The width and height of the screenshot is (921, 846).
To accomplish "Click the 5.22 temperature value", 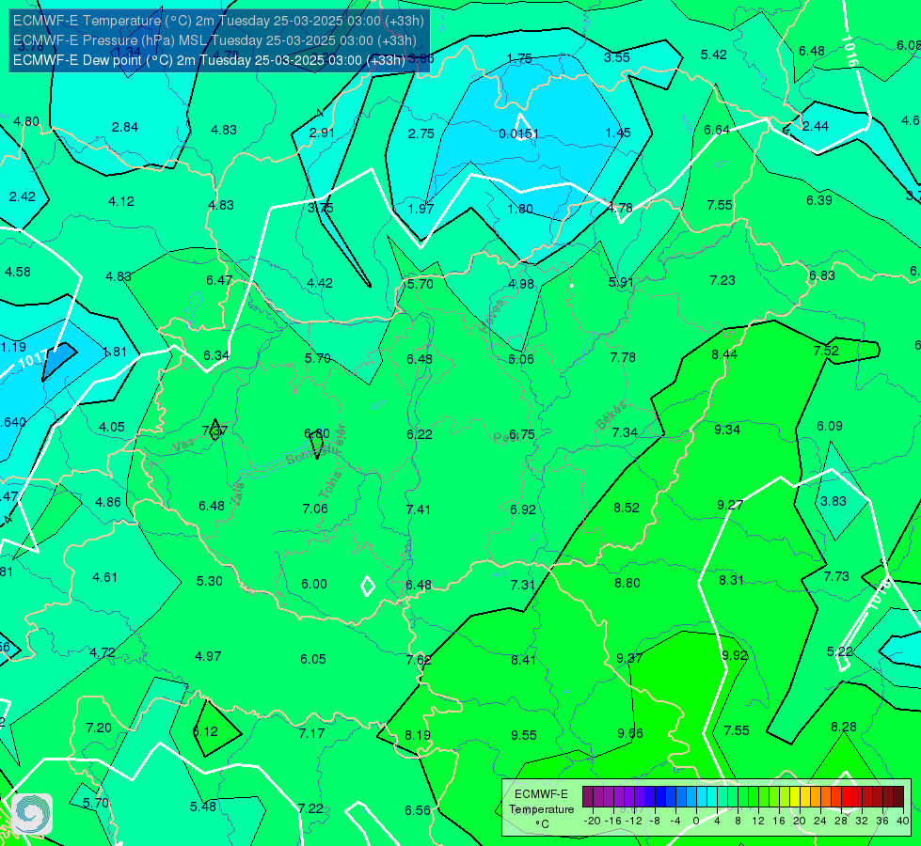I will tap(840, 651).
